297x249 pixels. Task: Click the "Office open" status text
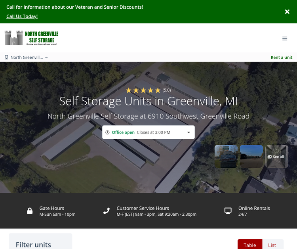[123, 132]
